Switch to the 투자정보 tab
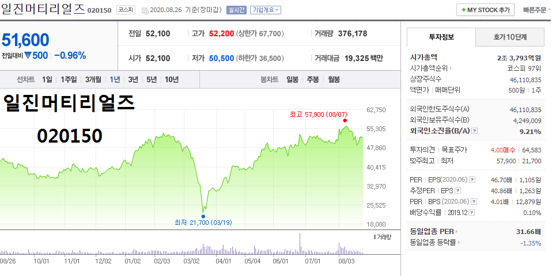Viewport: 552px width, 276px height. pyautogui.click(x=441, y=37)
